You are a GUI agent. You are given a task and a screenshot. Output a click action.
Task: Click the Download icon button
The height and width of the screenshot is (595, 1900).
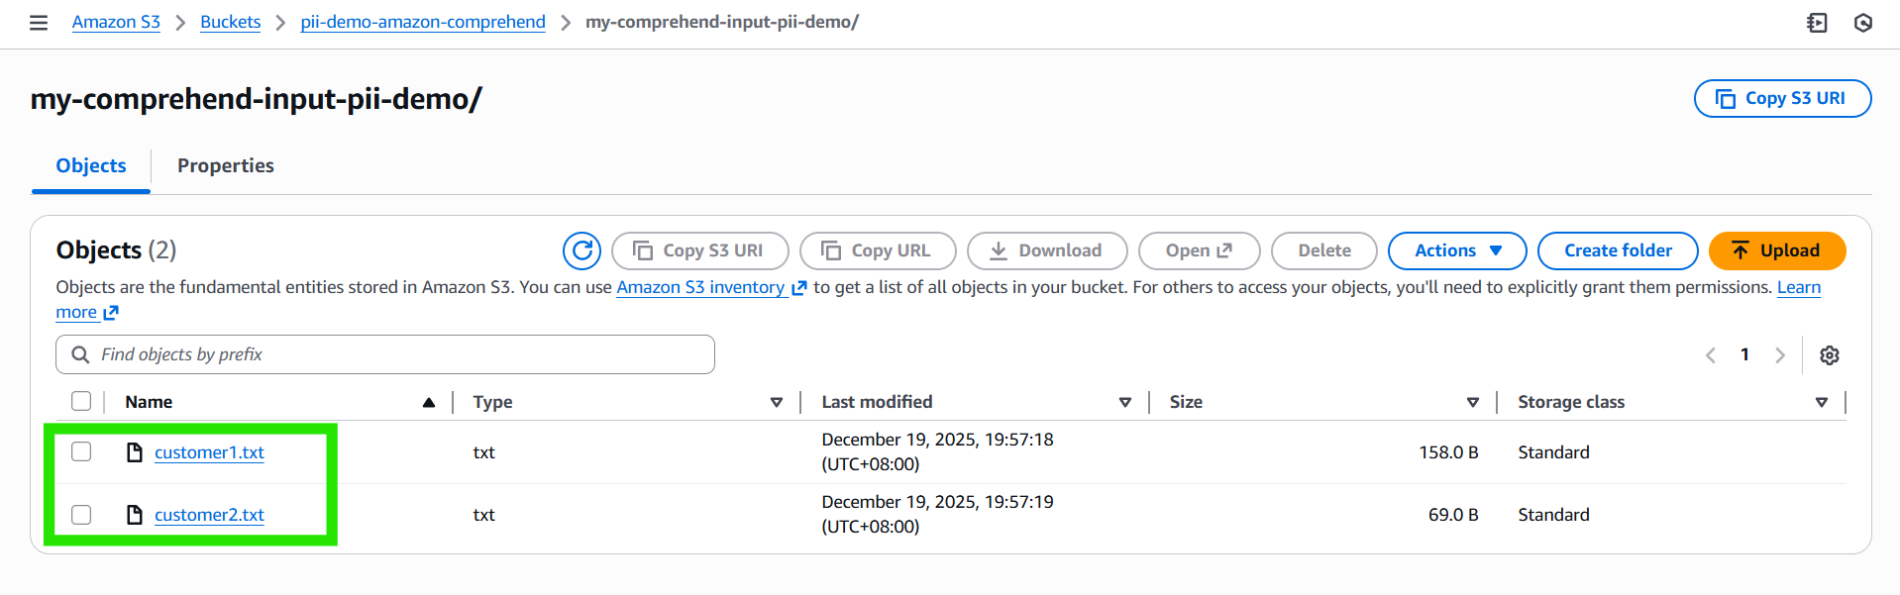pyautogui.click(x=1046, y=250)
